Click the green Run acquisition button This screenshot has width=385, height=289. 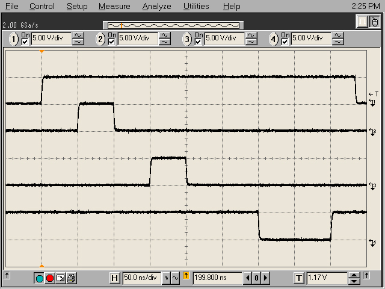(x=39, y=278)
